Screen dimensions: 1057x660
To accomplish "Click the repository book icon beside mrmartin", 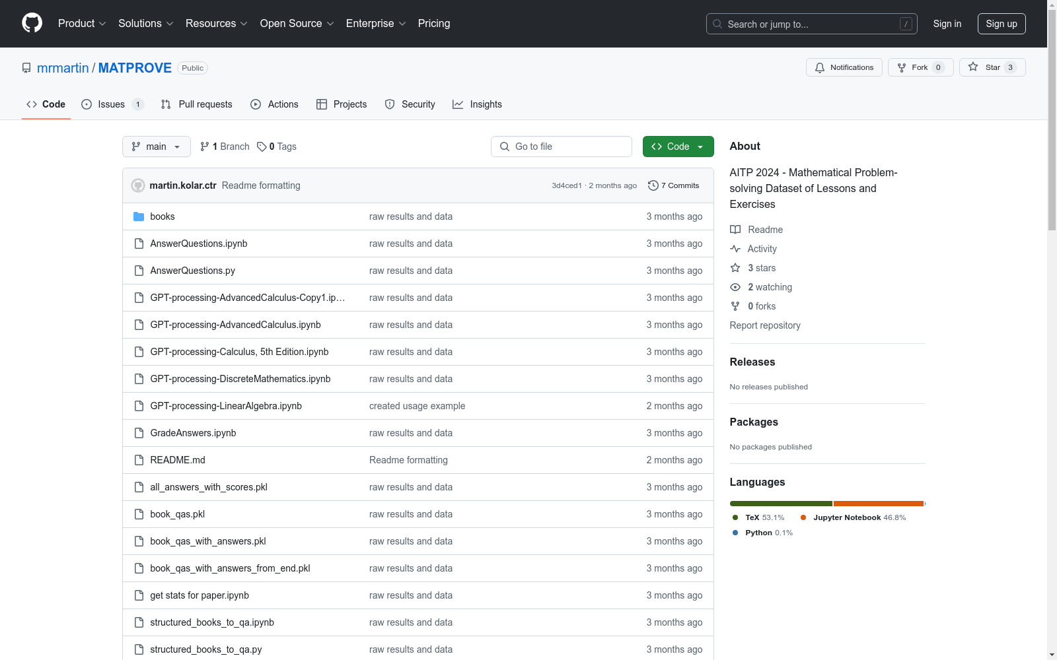I will (26, 68).
